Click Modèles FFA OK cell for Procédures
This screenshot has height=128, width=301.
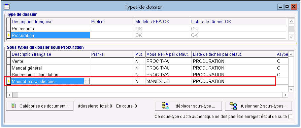coord(162,29)
